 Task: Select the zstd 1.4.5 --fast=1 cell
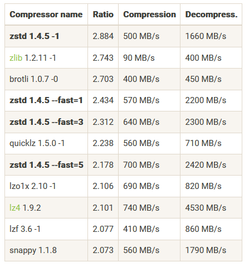pyautogui.click(x=46, y=100)
